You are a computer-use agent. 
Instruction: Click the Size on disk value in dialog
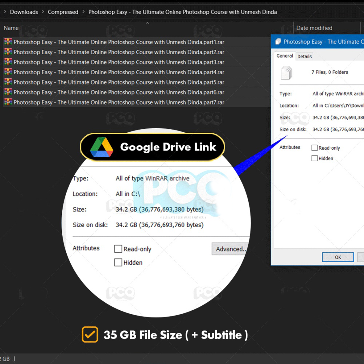(x=338, y=129)
